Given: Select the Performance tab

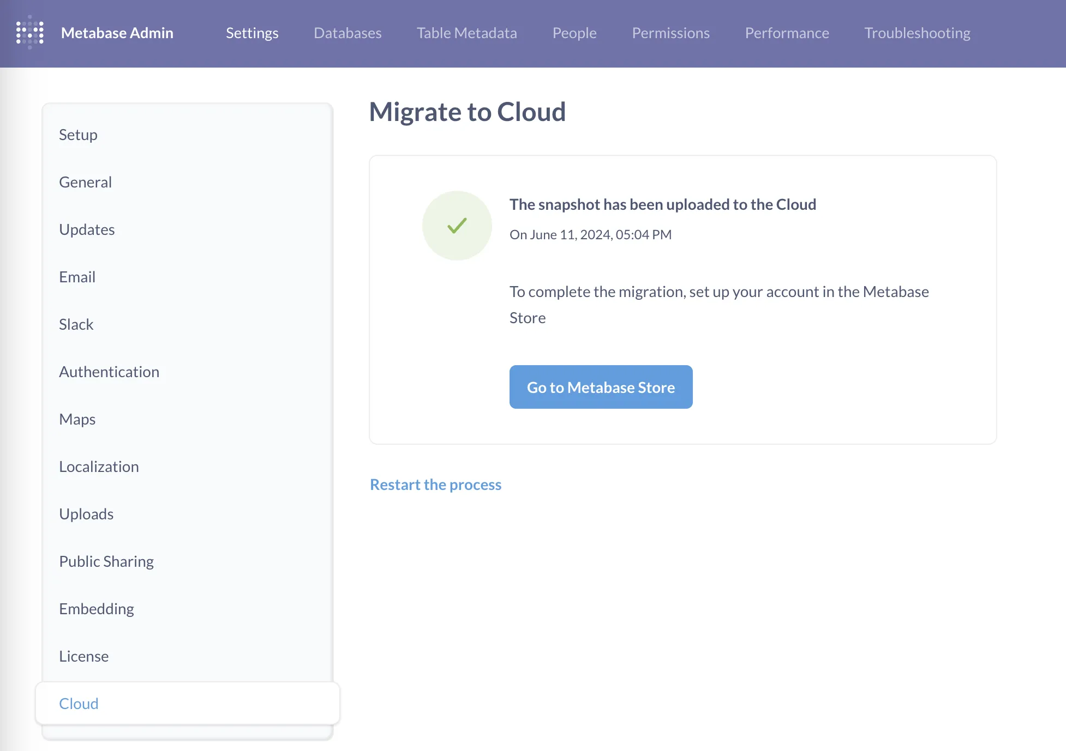Looking at the screenshot, I should coord(787,33).
